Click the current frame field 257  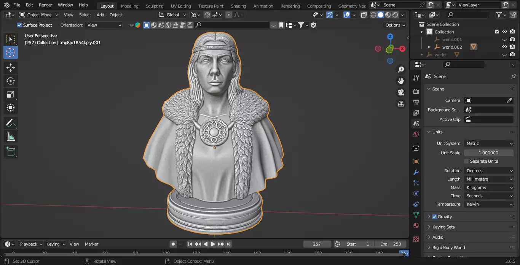tap(317, 244)
